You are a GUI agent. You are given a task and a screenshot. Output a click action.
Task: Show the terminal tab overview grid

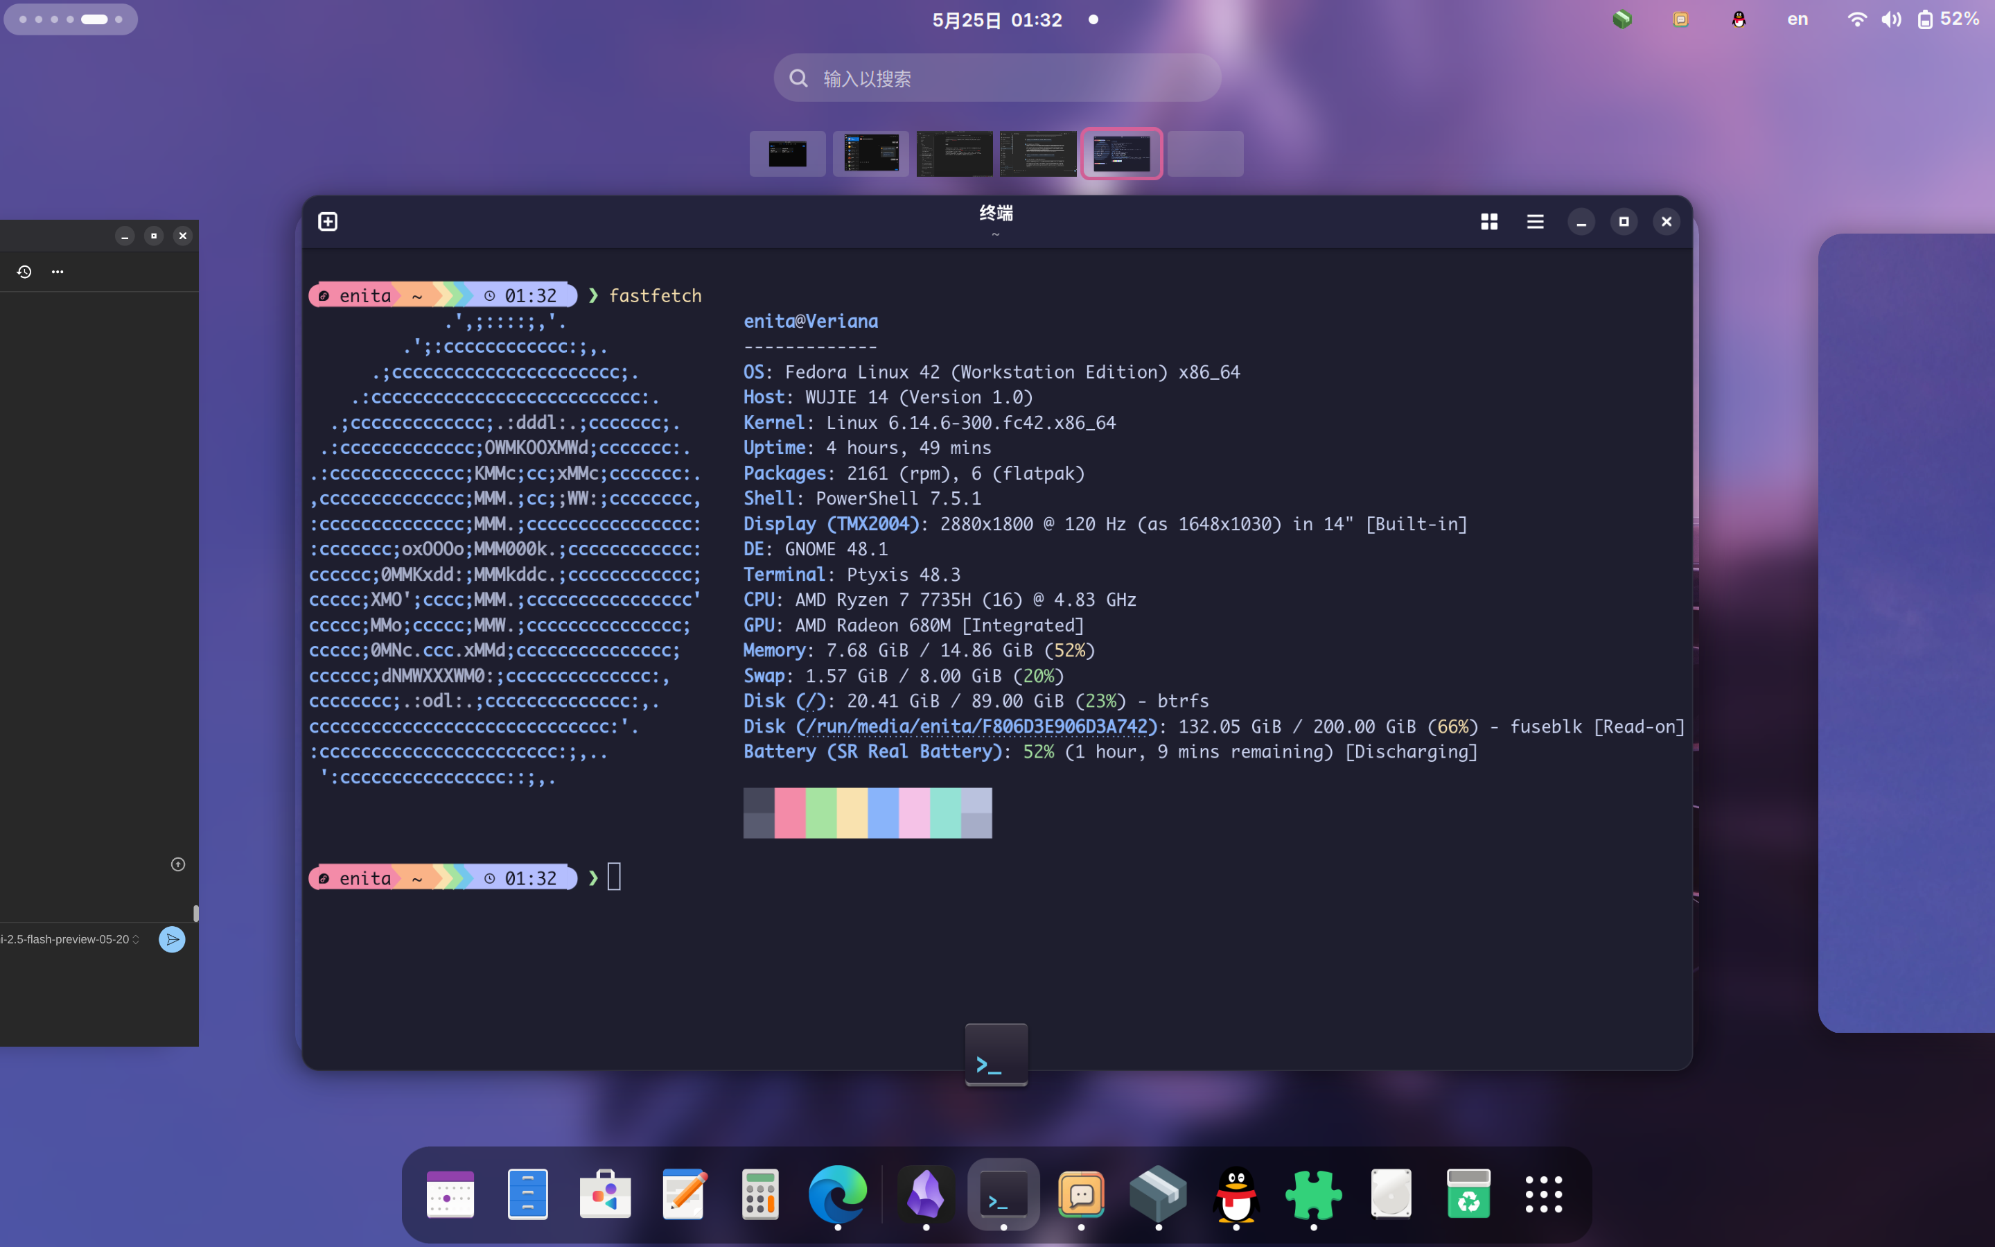click(x=1489, y=221)
